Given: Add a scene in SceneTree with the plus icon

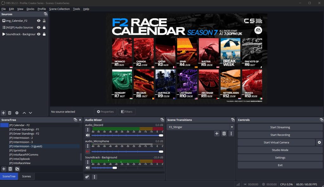Looking at the screenshot, I should click(4, 169).
